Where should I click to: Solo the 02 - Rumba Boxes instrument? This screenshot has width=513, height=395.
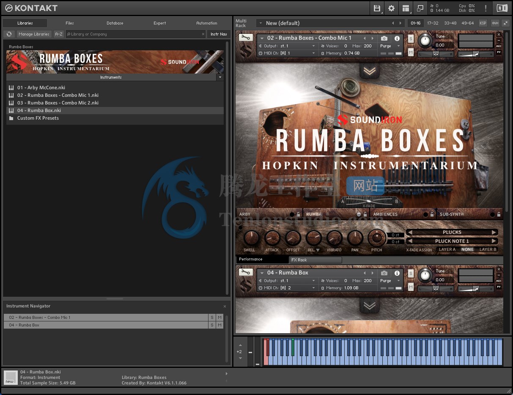point(411,38)
